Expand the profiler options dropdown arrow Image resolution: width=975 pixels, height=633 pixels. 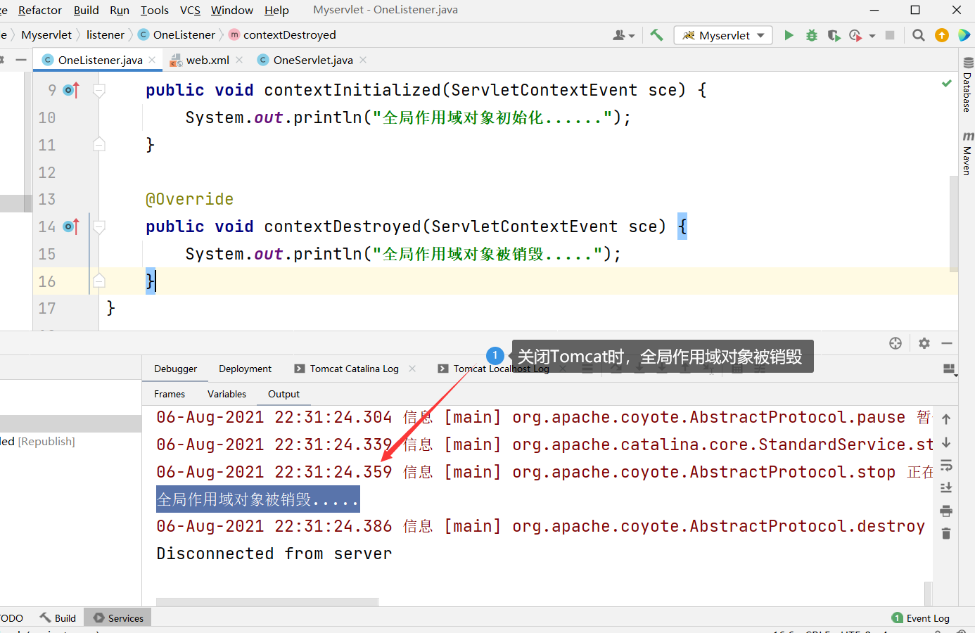tap(871, 34)
